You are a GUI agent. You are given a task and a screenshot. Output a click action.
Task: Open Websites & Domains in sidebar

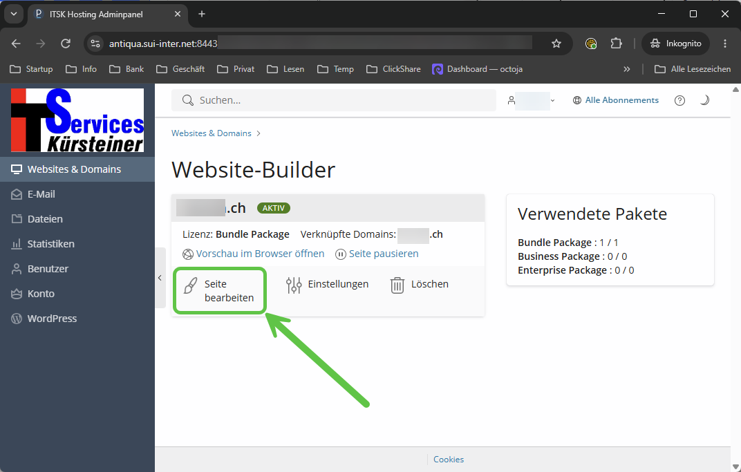(77, 169)
